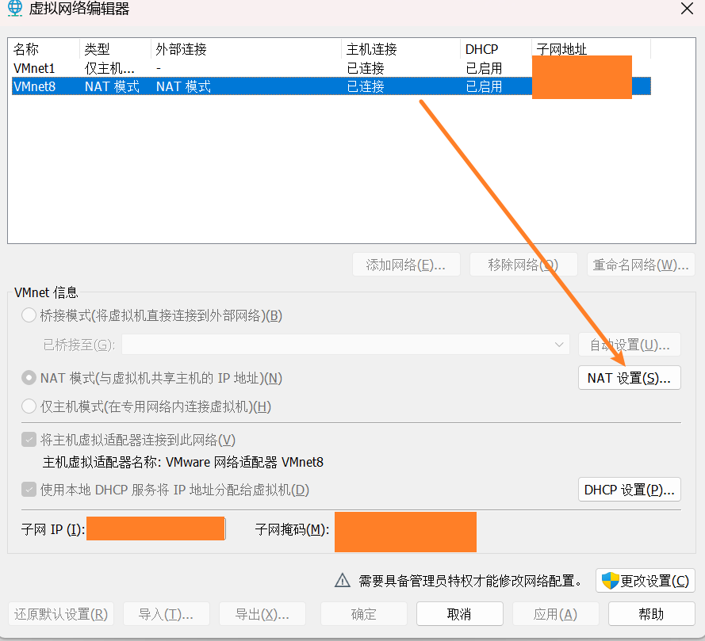Click 添加网络(E) button
Screen dimensions: 705x641
(x=406, y=265)
